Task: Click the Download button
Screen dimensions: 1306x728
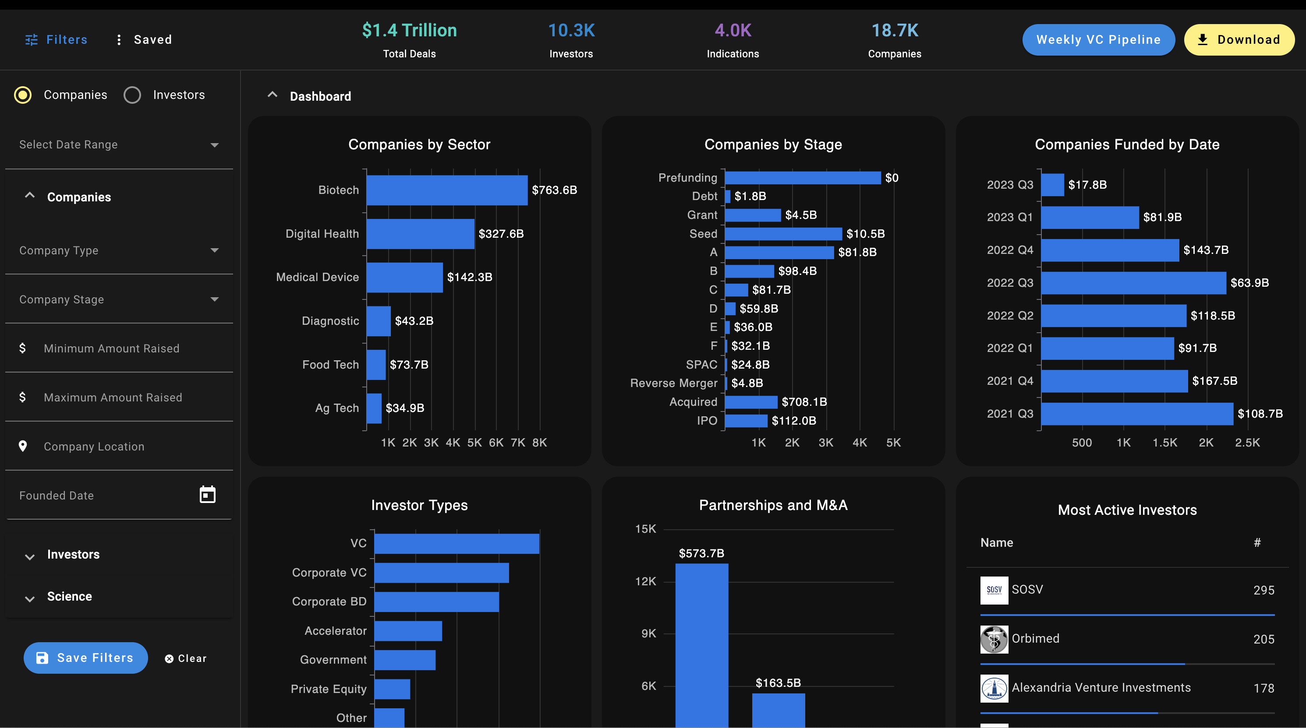Action: pyautogui.click(x=1239, y=39)
